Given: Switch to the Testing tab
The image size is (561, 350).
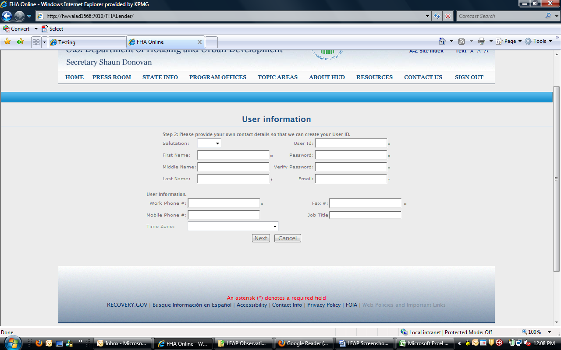Looking at the screenshot, I should pos(87,42).
